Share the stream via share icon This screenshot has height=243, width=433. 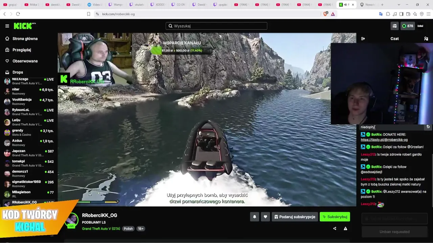335,228
